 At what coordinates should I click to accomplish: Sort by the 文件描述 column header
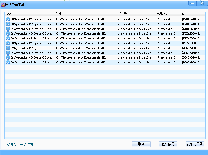tap(136, 14)
